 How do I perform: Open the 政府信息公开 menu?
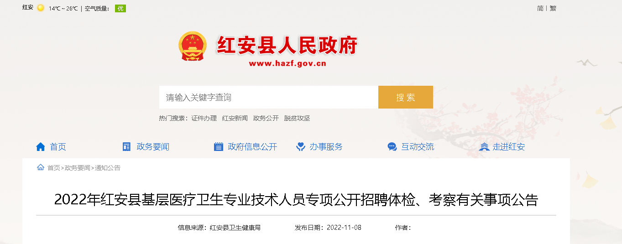pos(252,147)
